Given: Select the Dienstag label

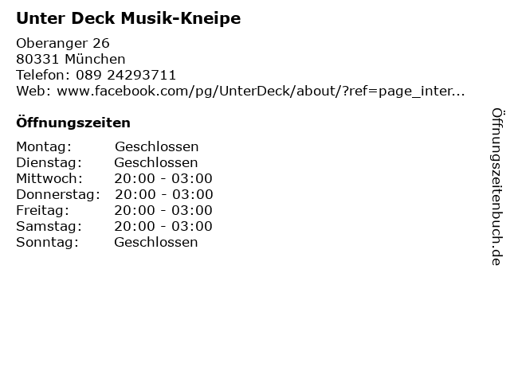Looking at the screenshot, I should (x=49, y=163).
